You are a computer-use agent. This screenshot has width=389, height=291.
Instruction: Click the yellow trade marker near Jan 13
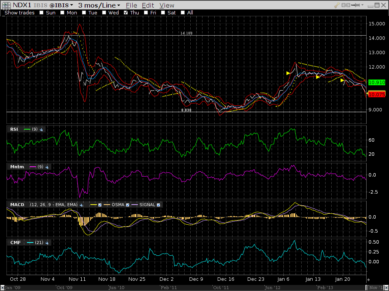point(318,77)
